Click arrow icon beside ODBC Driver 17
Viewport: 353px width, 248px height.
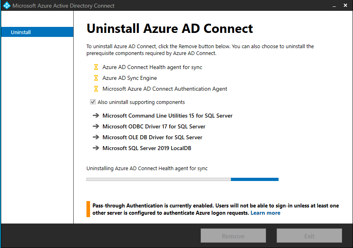point(96,126)
